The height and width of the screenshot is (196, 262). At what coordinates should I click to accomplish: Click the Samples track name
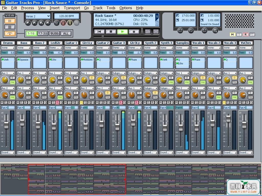(182, 43)
